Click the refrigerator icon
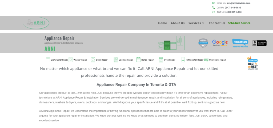The height and width of the screenshot is (128, 273). coord(183,60)
